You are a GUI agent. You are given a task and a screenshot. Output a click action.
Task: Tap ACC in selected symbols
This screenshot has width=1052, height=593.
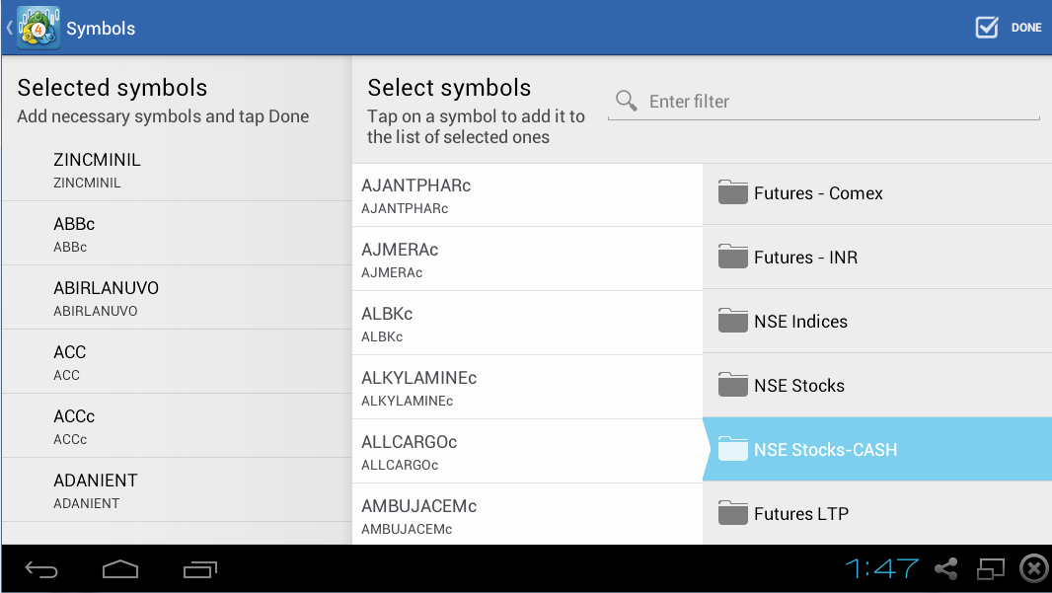(177, 361)
